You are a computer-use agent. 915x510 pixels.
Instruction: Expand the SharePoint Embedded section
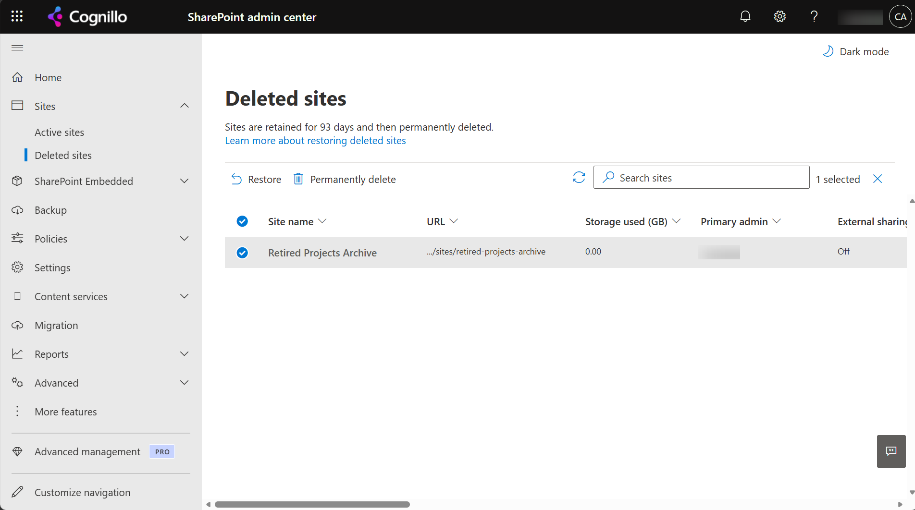(x=185, y=181)
